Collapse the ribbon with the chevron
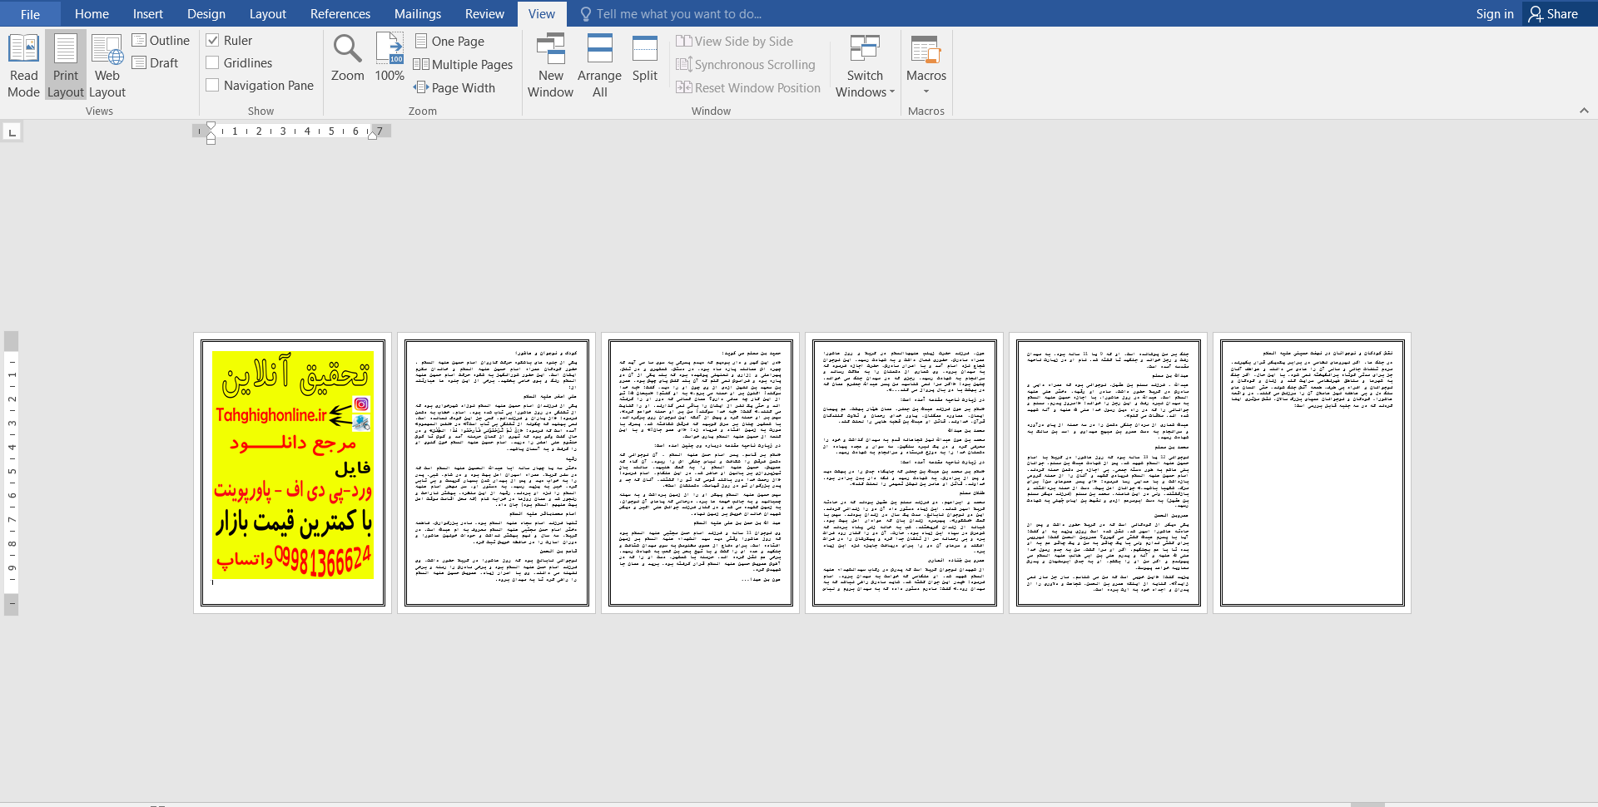The height and width of the screenshot is (807, 1598). [x=1584, y=111]
